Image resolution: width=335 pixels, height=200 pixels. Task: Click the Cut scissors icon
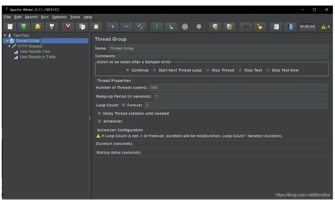68,27
